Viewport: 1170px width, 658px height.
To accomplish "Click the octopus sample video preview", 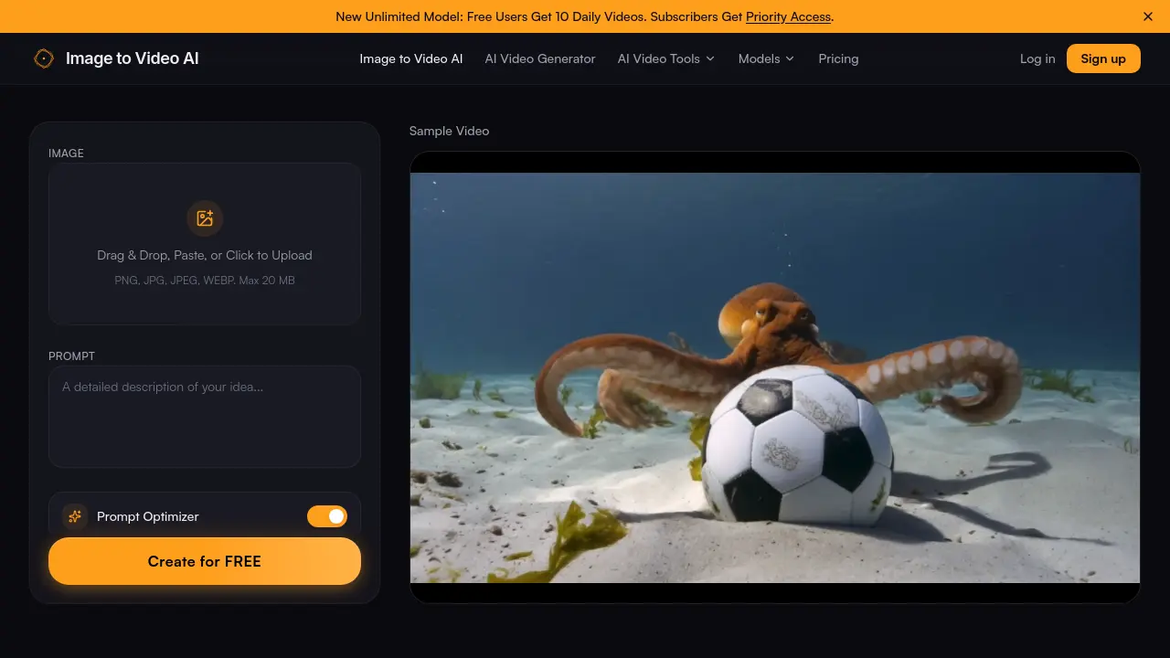I will tap(775, 377).
